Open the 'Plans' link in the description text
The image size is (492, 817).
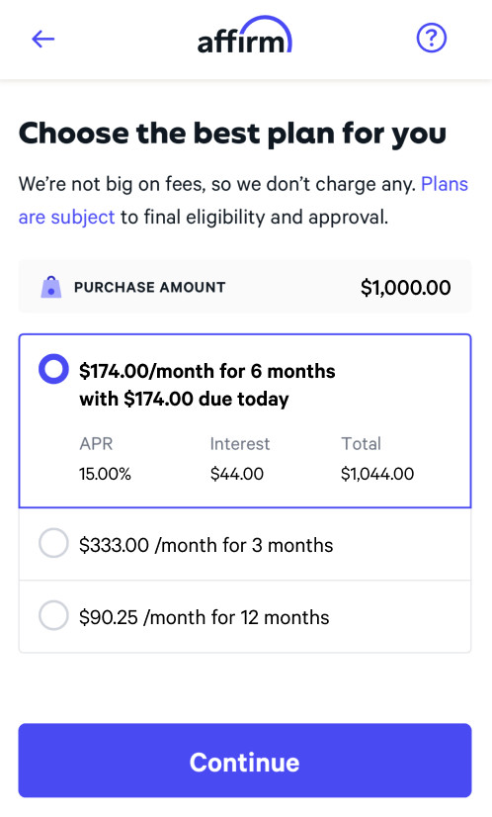445,184
